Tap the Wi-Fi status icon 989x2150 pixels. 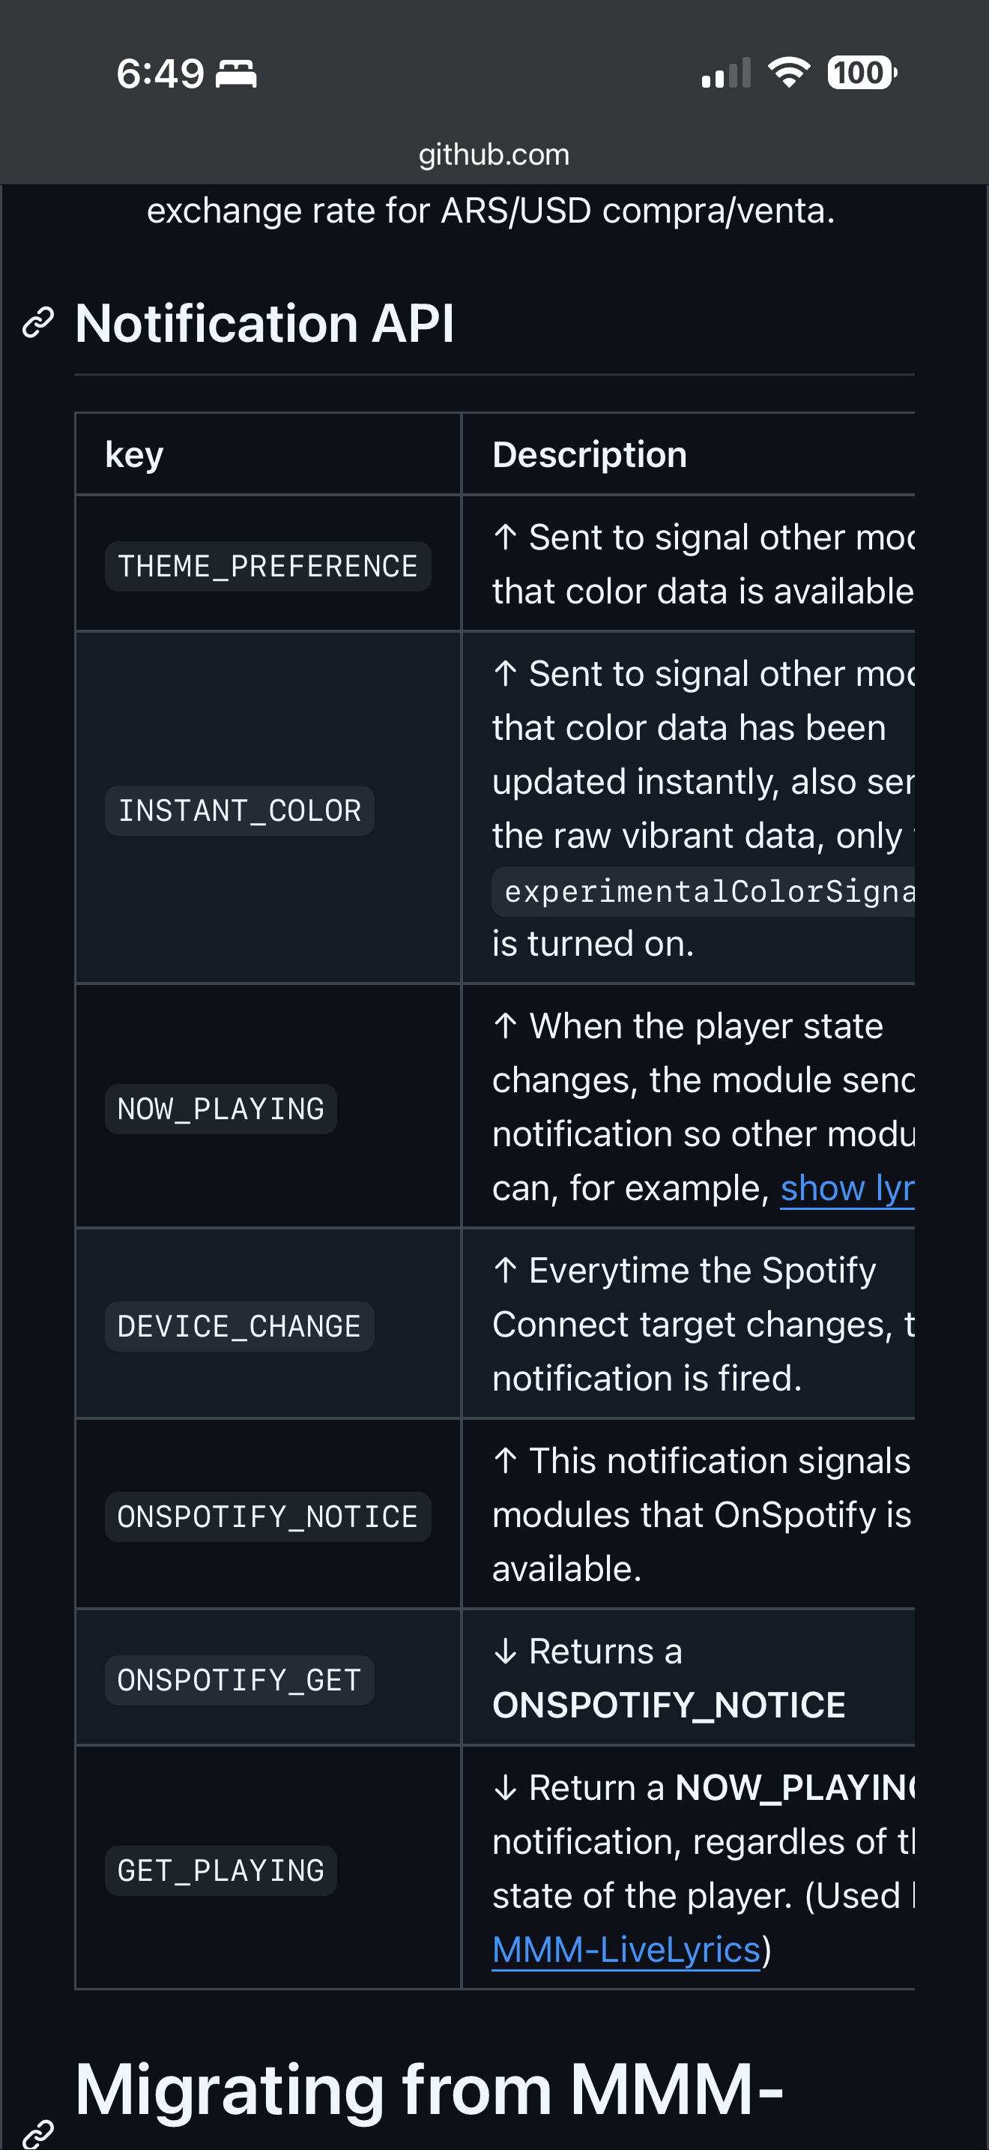pyautogui.click(x=788, y=73)
